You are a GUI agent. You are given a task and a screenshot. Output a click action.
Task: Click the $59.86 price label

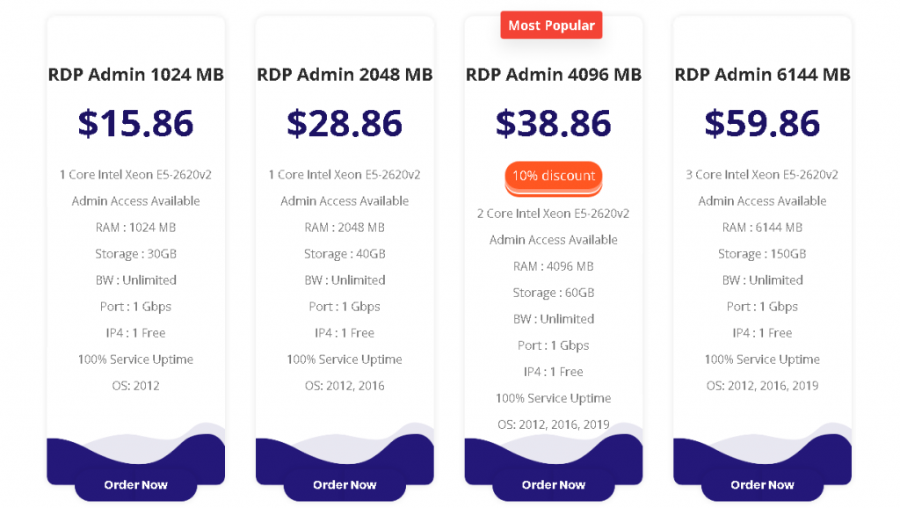pyautogui.click(x=763, y=124)
